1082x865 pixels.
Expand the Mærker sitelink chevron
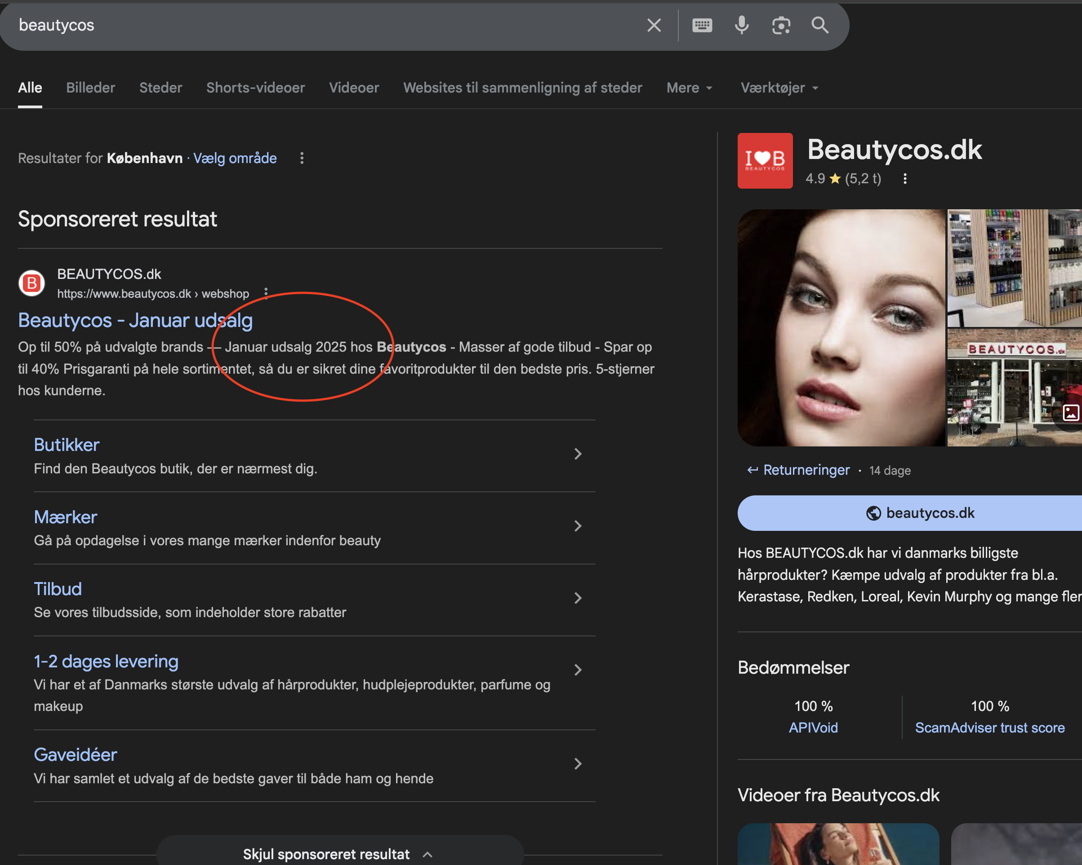(x=578, y=526)
